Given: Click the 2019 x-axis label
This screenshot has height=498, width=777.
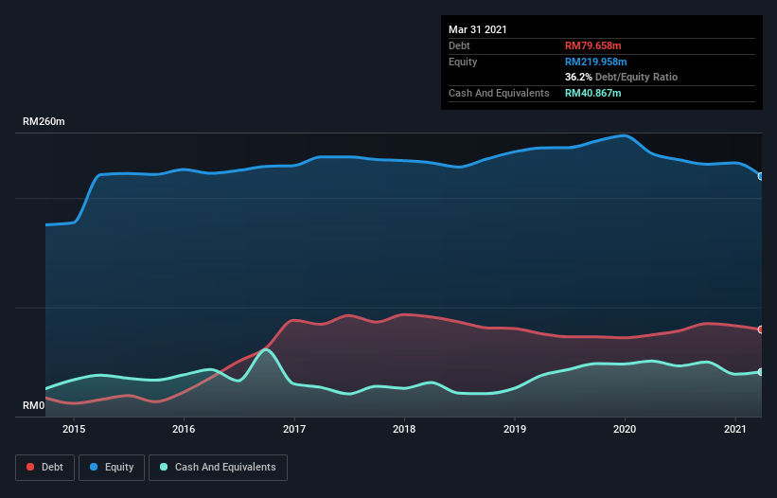Looking at the screenshot, I should [x=515, y=429].
